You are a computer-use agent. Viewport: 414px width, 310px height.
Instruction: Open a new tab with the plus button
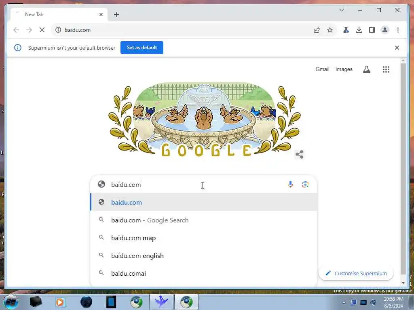pyautogui.click(x=116, y=15)
